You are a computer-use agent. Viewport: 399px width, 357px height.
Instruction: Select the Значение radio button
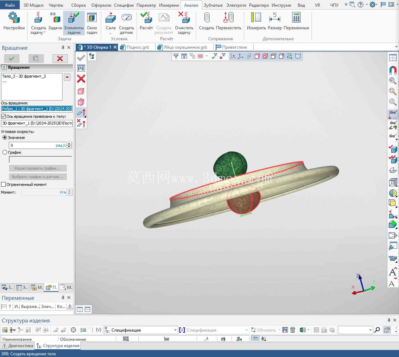click(x=5, y=138)
